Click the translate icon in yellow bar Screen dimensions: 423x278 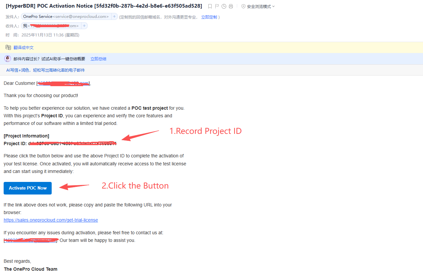click(8, 47)
